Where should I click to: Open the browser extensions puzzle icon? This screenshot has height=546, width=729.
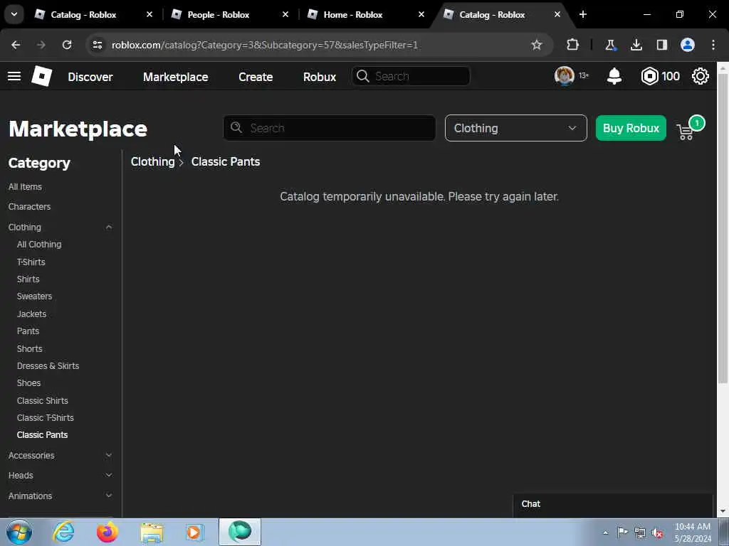tap(573, 45)
